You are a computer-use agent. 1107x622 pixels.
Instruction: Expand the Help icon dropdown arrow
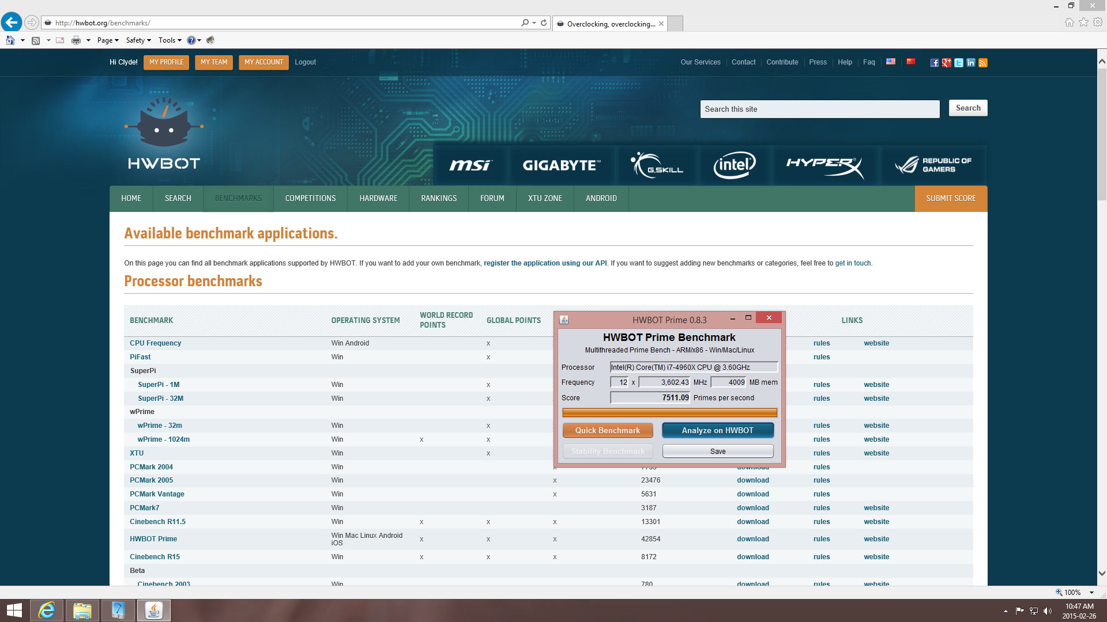click(x=199, y=40)
